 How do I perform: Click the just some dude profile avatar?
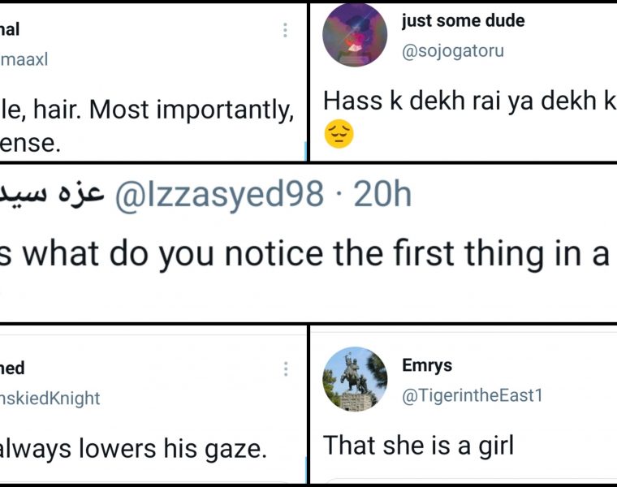355,34
